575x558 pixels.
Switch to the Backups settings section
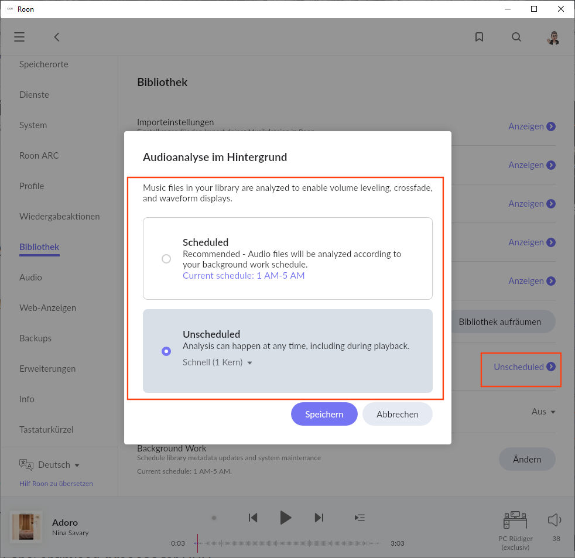(x=35, y=338)
